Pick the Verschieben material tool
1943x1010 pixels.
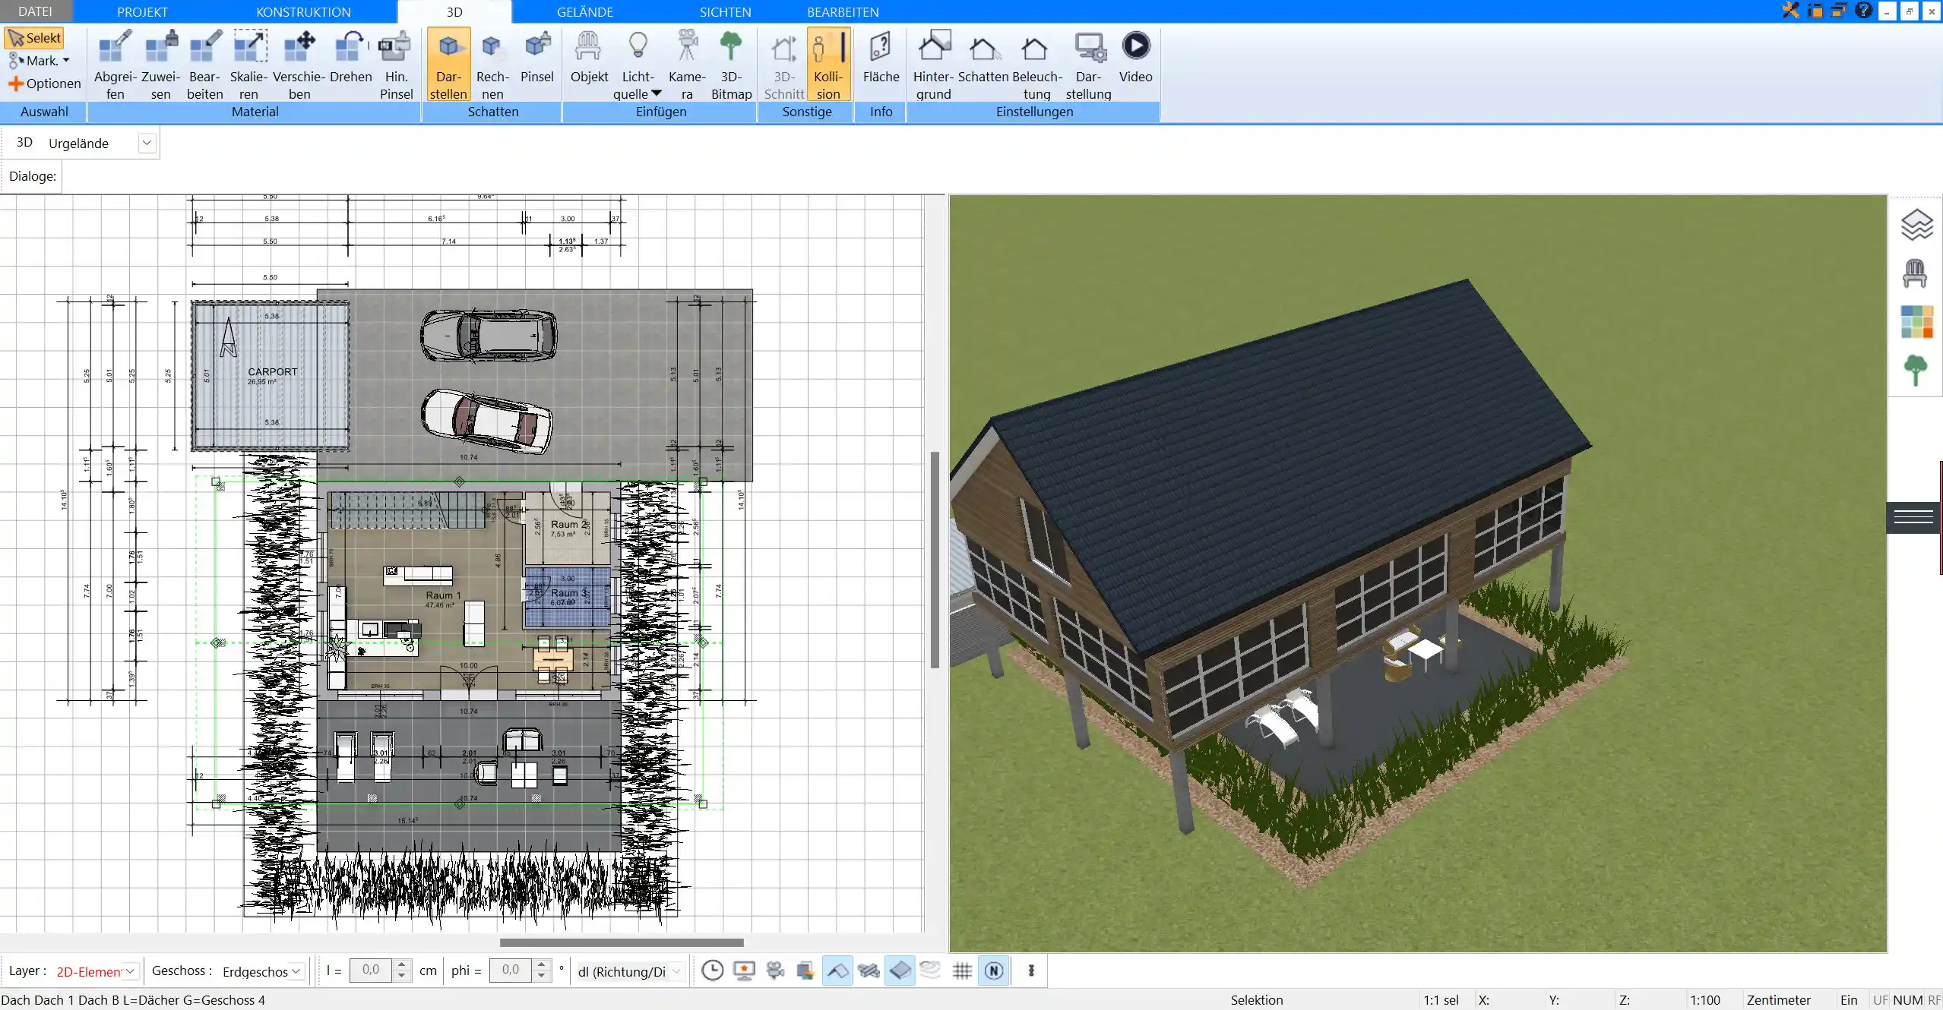[299, 65]
